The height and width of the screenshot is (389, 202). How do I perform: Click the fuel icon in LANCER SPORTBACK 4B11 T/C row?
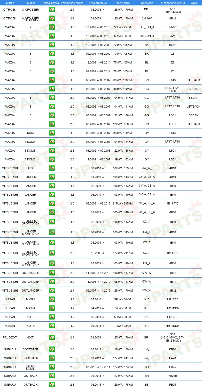click(52, 253)
